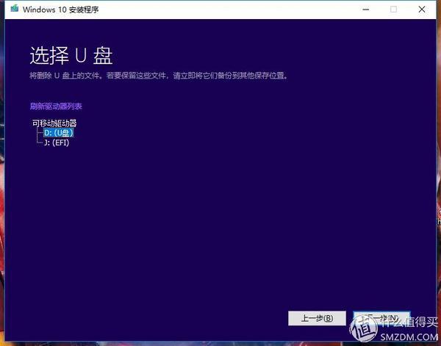
Task: Click the warning text about deleting files
Action: (159, 76)
